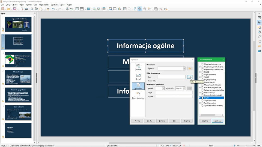Click the Save document toolbar icon
262x147 pixels.
coord(14,9)
